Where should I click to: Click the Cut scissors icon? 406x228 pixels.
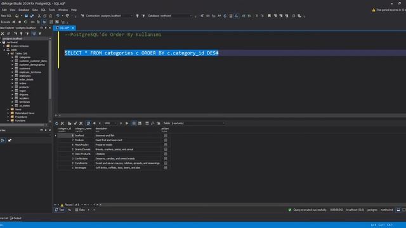[39, 16]
